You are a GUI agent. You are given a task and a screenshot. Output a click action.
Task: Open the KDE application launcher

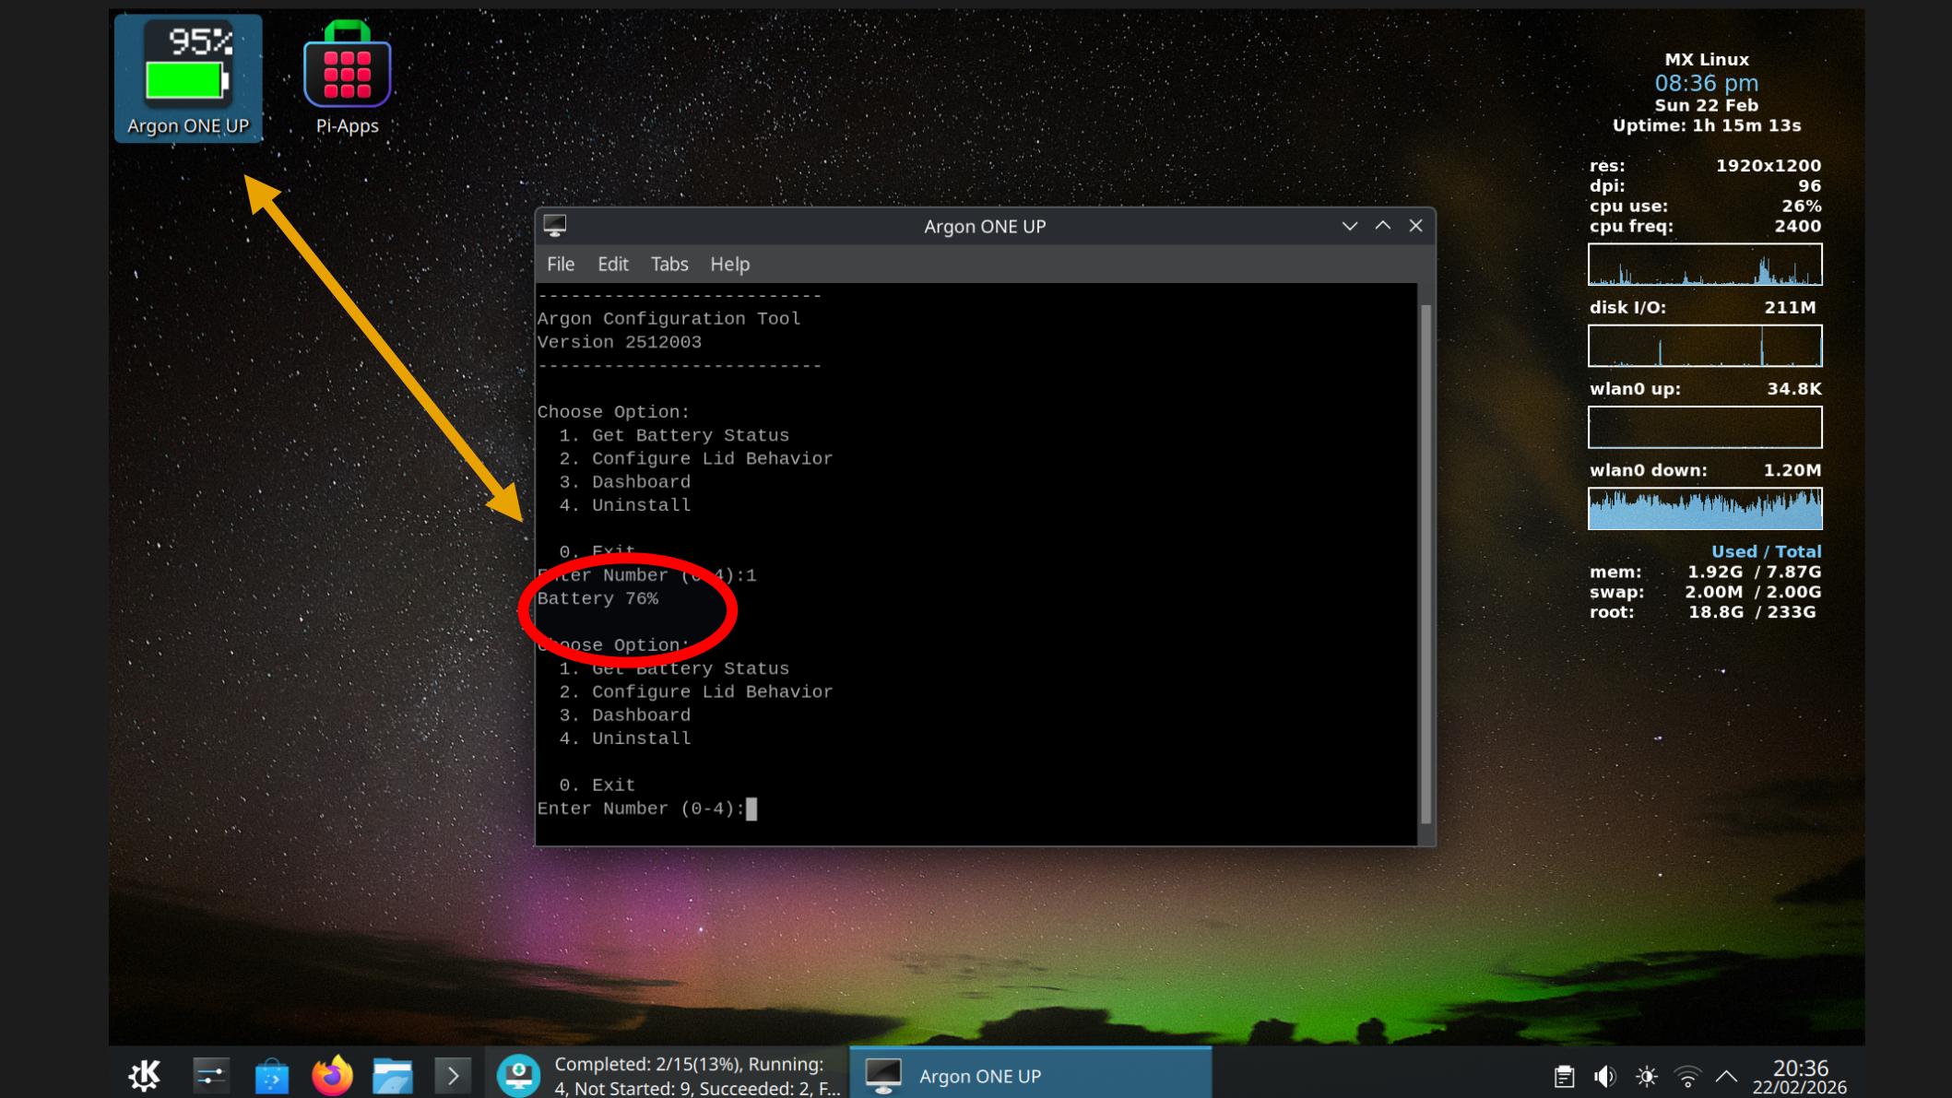tap(145, 1075)
